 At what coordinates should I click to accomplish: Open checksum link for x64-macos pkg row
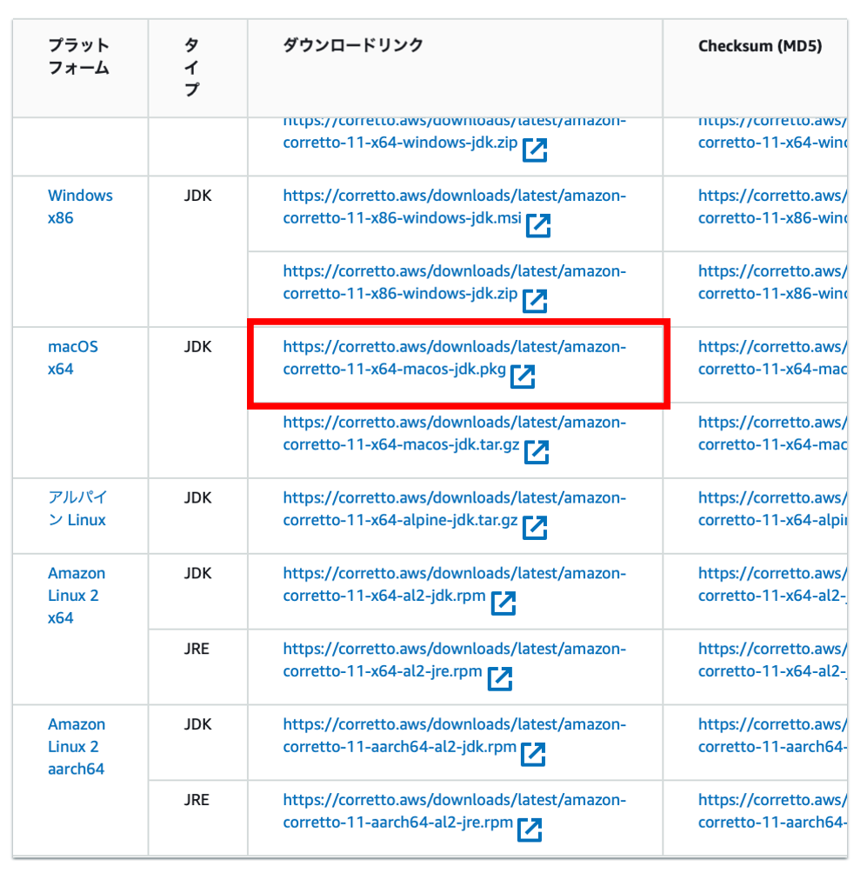coord(772,357)
